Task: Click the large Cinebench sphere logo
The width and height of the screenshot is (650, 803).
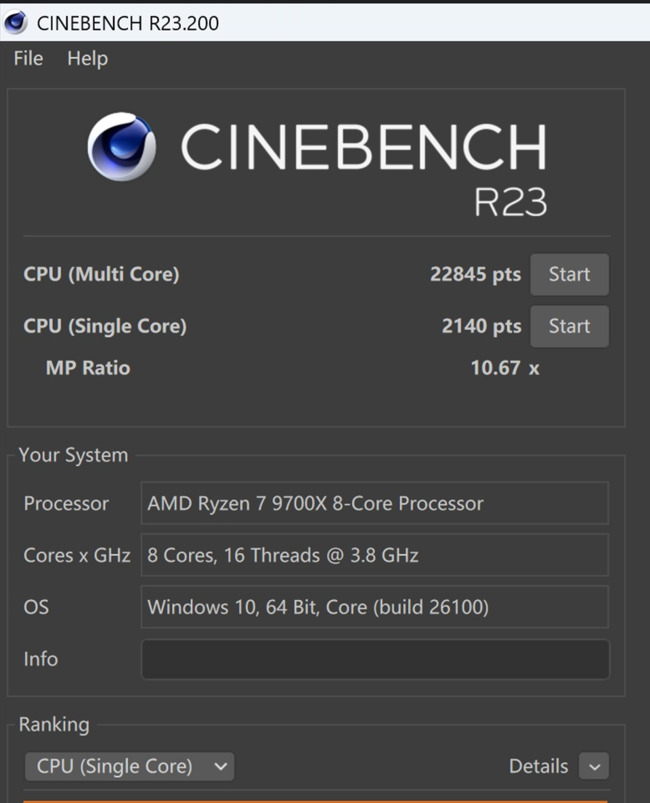Action: (x=122, y=146)
